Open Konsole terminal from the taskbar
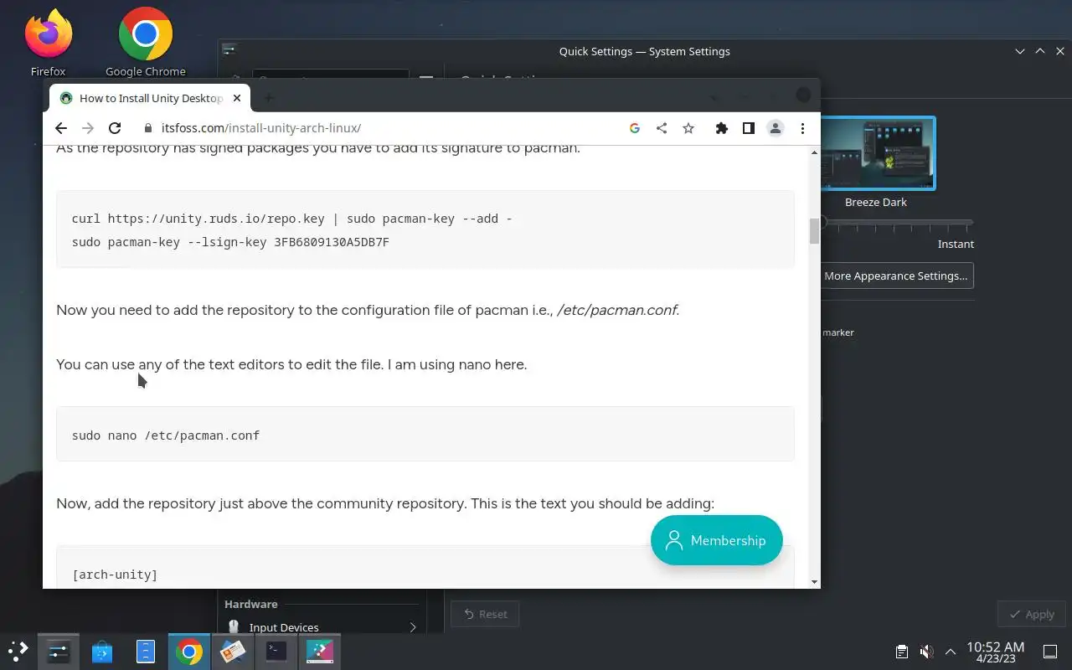The height and width of the screenshot is (670, 1072). click(x=276, y=651)
